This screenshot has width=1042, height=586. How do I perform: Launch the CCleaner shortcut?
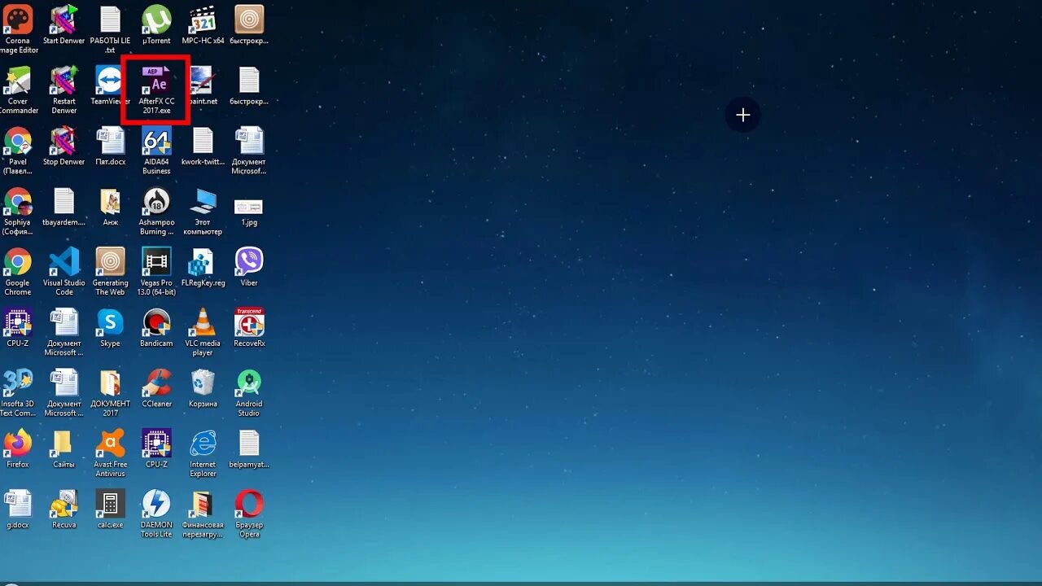point(156,388)
